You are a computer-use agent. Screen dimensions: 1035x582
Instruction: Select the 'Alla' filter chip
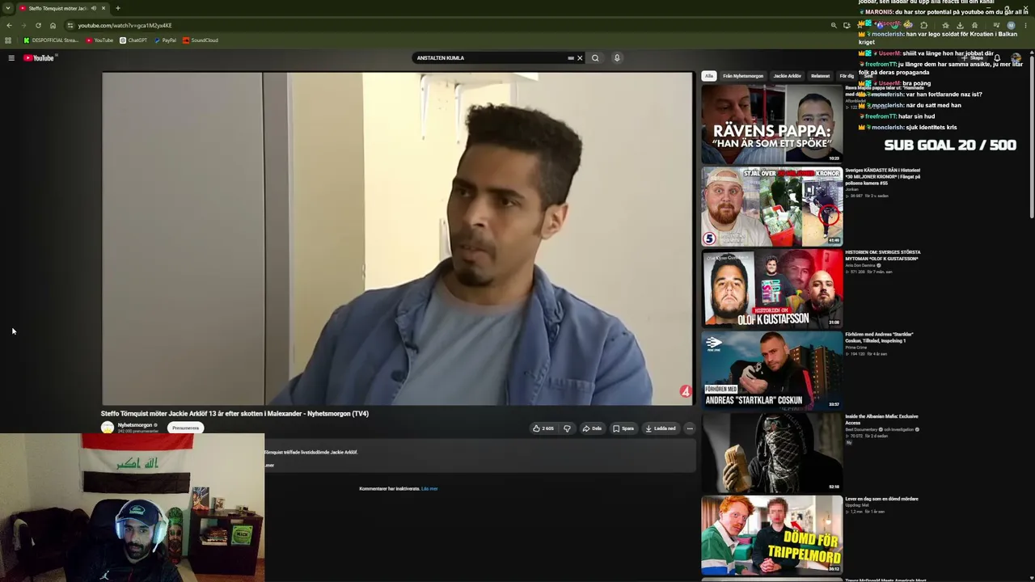point(709,76)
